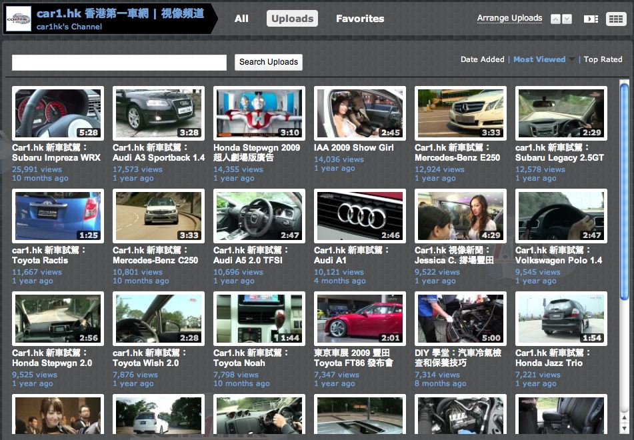Viewport: 634px width, 440px height.
Task: Click the Audi A5 2.0 TFSI title
Action: 251,255
